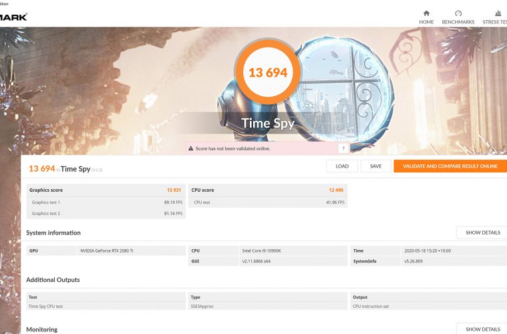Open the question mark help button
Image resolution: width=507 pixels, height=334 pixels.
[343, 148]
